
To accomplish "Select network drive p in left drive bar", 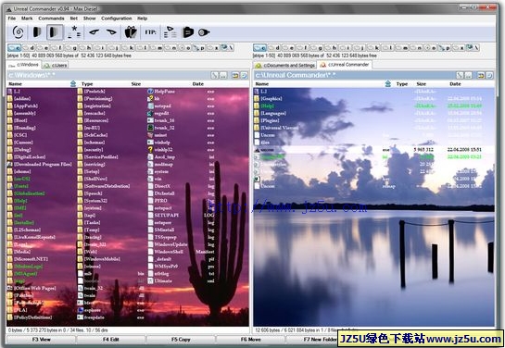I will pyautogui.click(x=198, y=48).
